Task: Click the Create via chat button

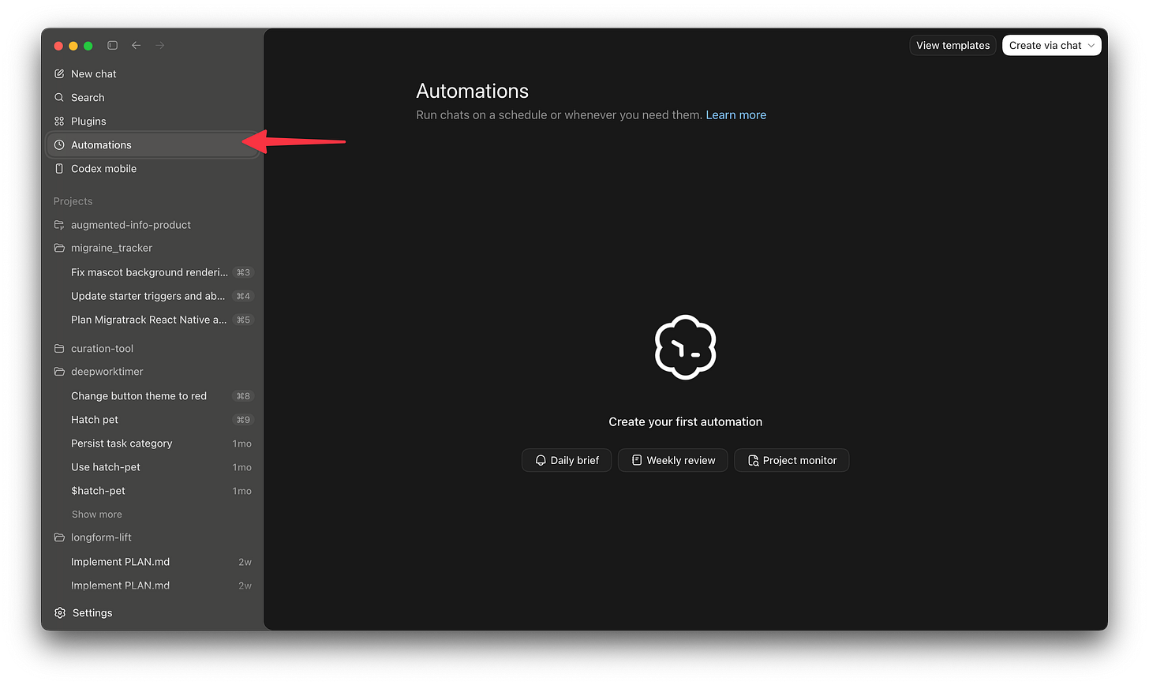Action: (x=1051, y=46)
